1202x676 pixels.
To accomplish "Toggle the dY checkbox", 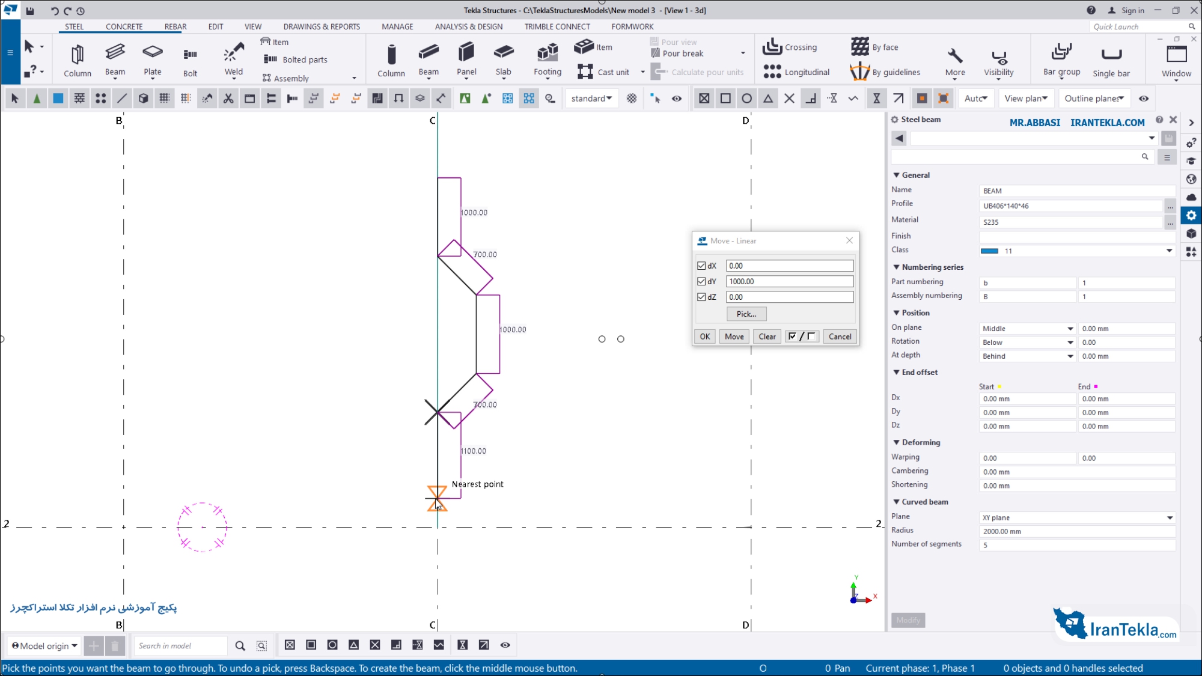I will click(701, 281).
